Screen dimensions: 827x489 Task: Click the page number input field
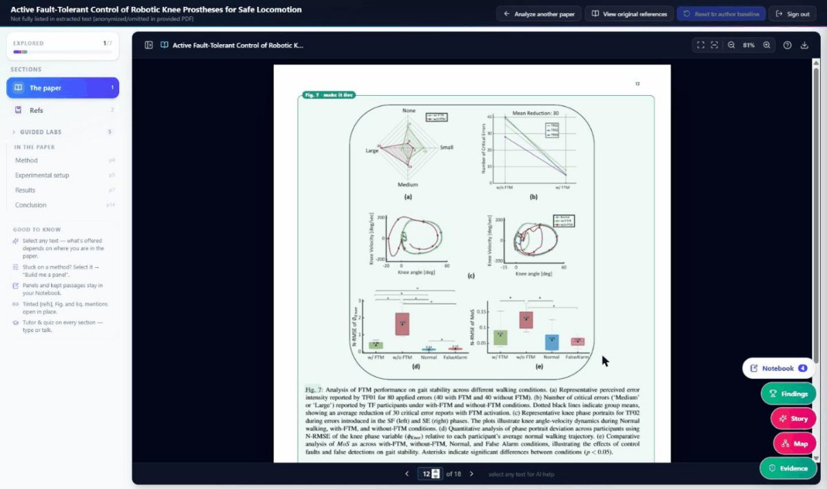[430, 474]
